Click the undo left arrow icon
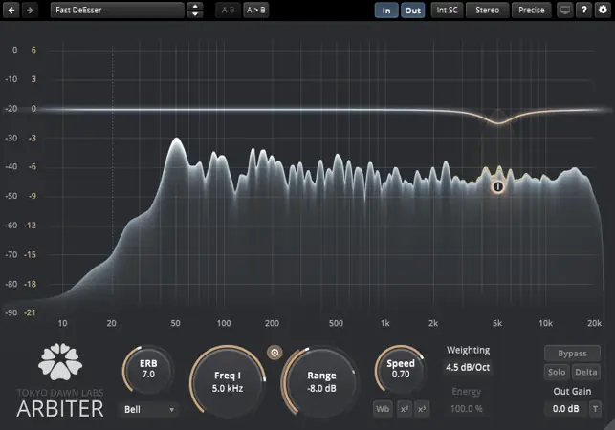The width and height of the screenshot is (615, 430). point(11,11)
